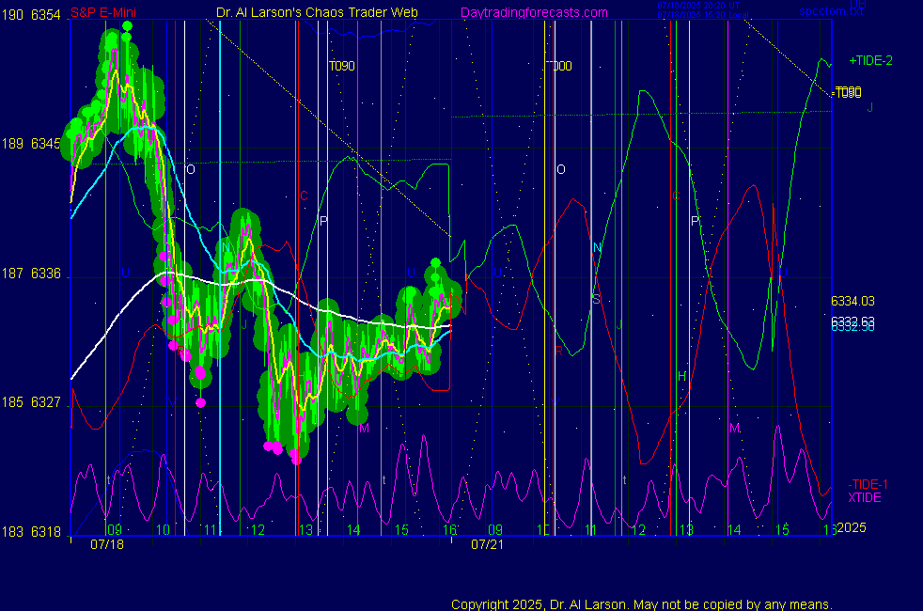This screenshot has width=923, height=611.
Task: Click the "07/21" date label on the time axis
Action: [488, 544]
